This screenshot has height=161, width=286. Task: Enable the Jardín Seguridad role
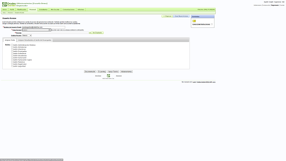coord(12,66)
